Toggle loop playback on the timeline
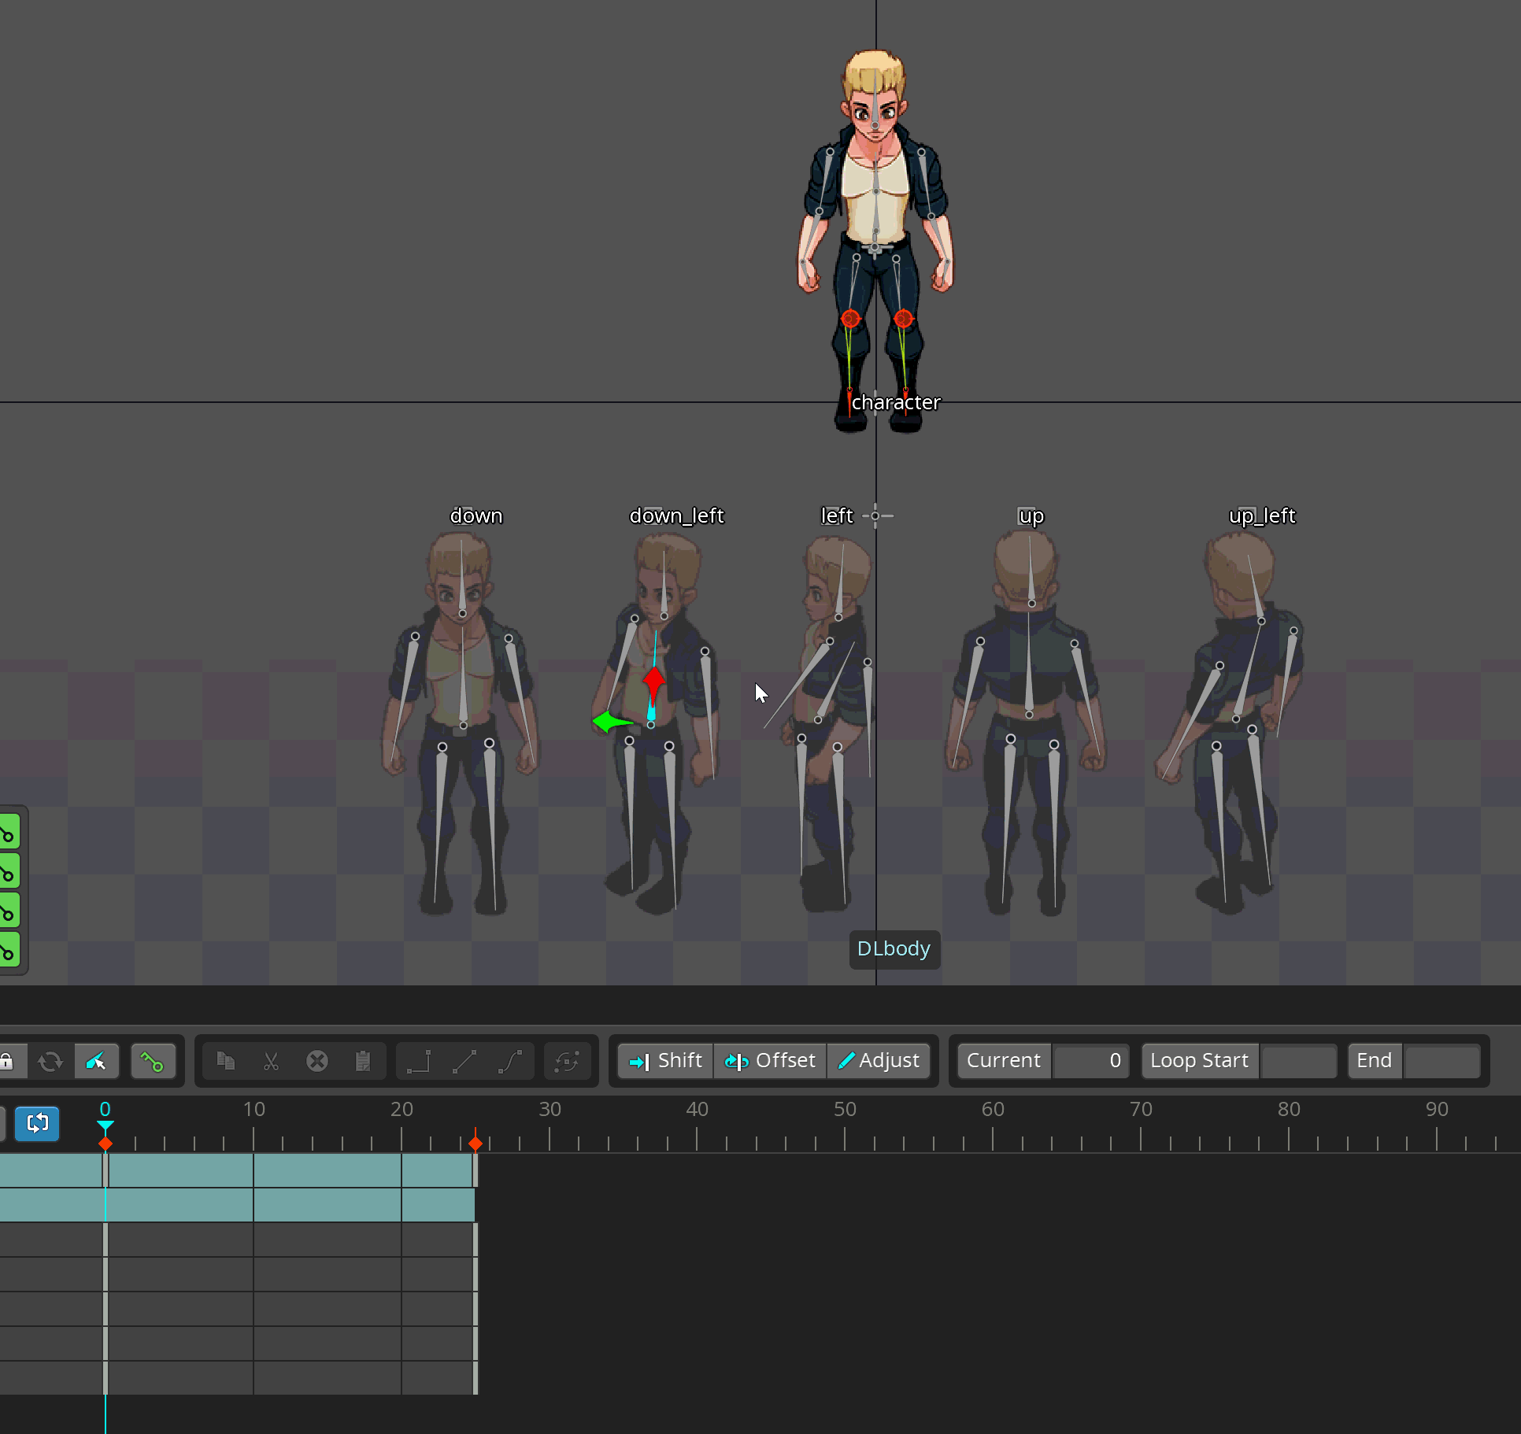The width and height of the screenshot is (1521, 1434). (37, 1124)
